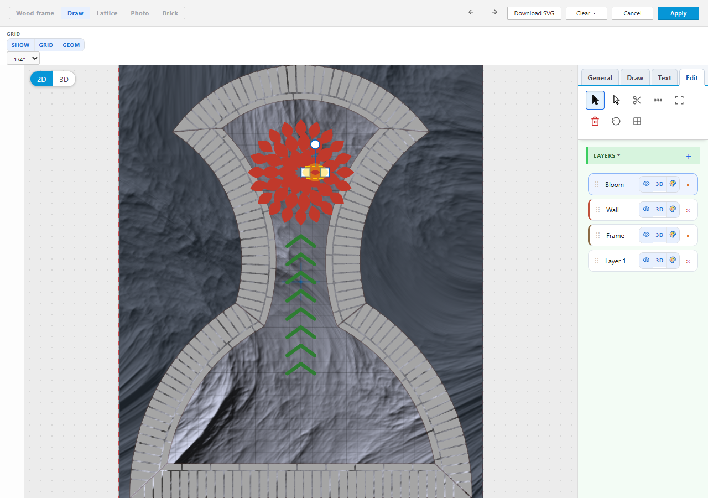Image resolution: width=708 pixels, height=498 pixels.
Task: Click the grid layout icon in Edit panel
Action: pos(637,121)
